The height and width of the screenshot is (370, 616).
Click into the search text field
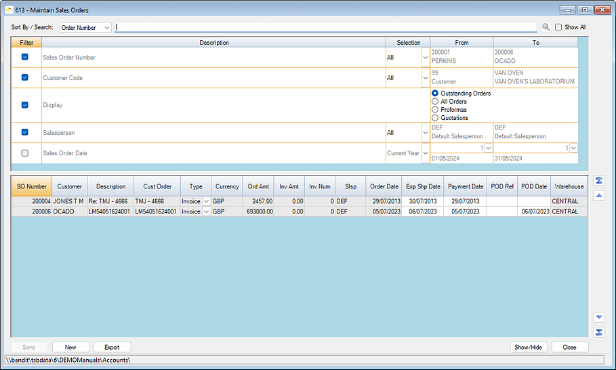[325, 28]
